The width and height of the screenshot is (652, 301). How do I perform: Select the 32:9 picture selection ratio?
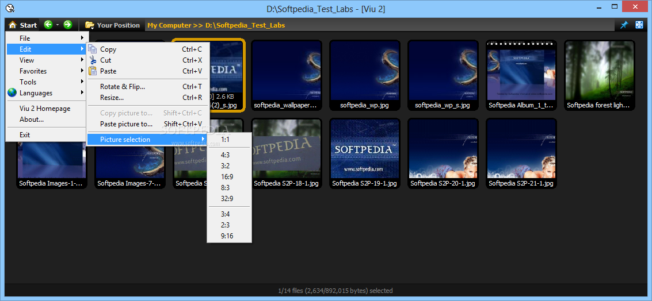tap(229, 199)
